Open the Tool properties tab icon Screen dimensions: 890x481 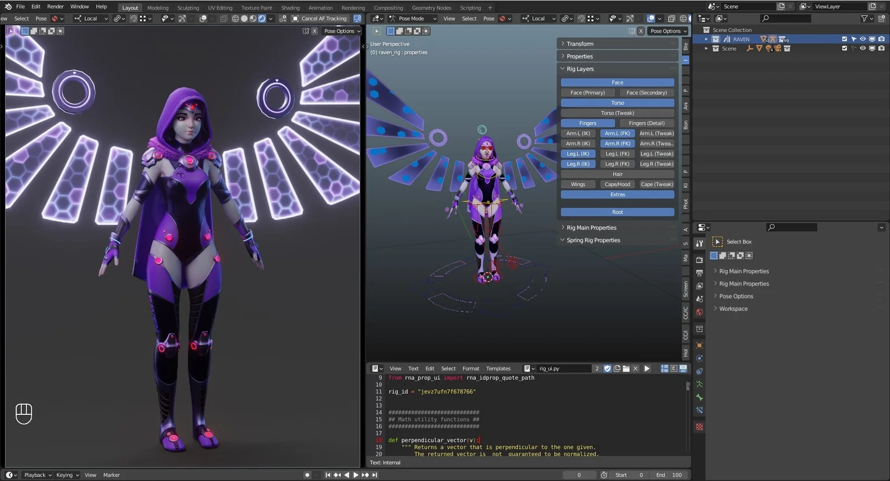tap(699, 244)
